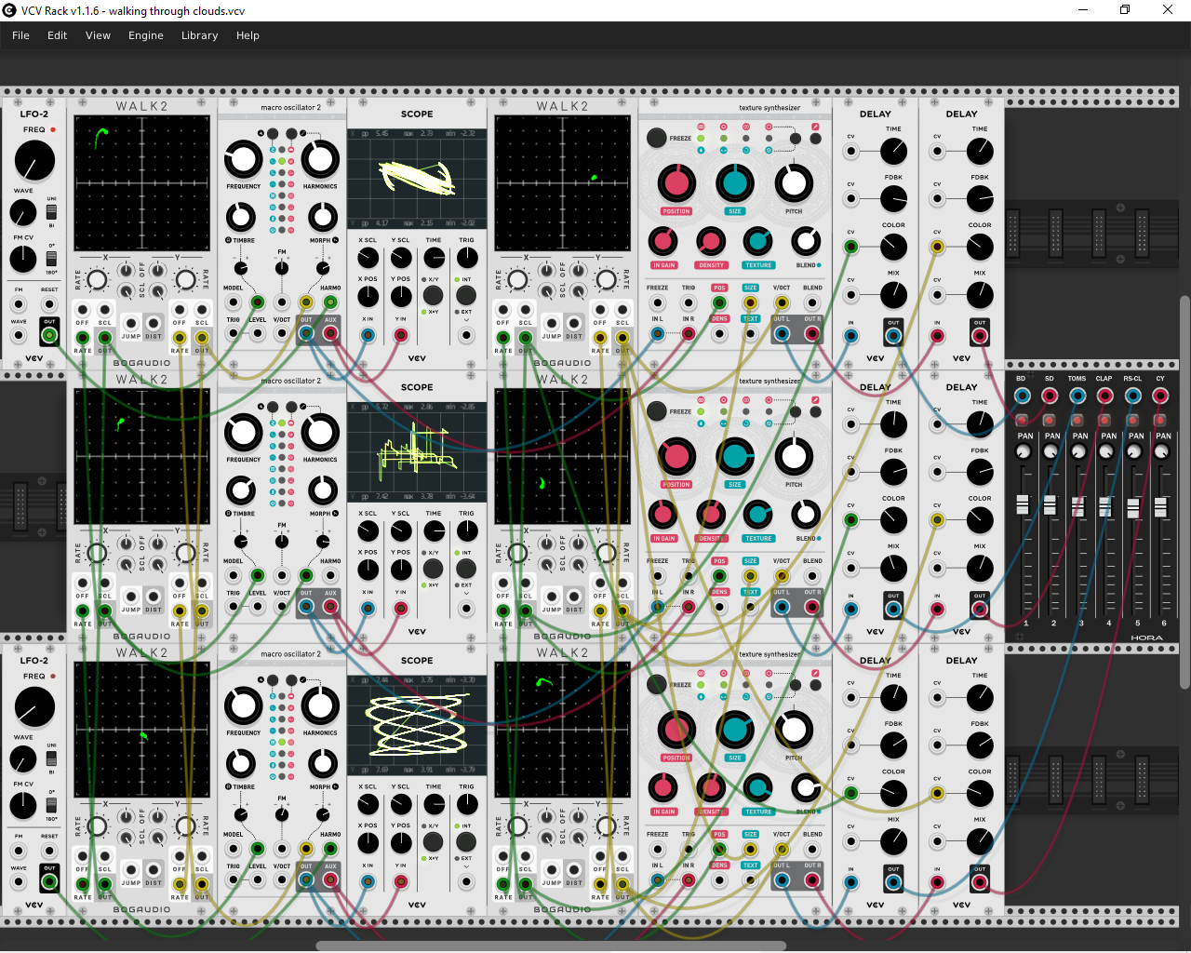Mute the TOMS channel on the mixer

(x=1077, y=420)
